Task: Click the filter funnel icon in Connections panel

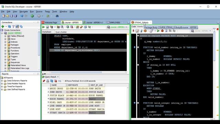Action: (13, 27)
